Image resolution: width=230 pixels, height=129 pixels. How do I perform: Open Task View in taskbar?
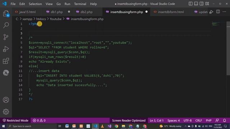[60, 126]
